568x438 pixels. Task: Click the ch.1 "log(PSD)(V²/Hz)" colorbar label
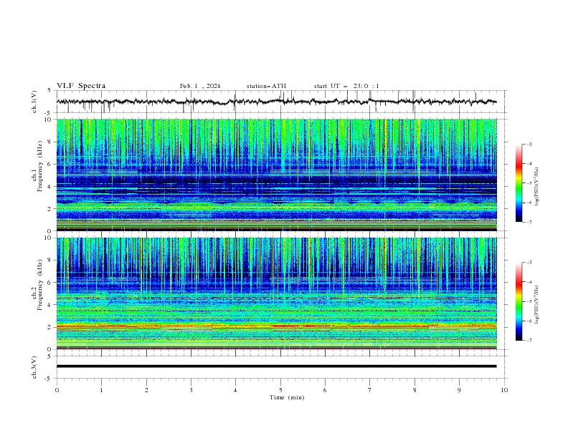[x=537, y=187]
